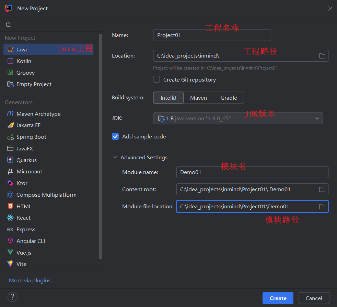The width and height of the screenshot is (337, 307).
Task: Click the Express ex icon
Action: pyautogui.click(x=10, y=229)
